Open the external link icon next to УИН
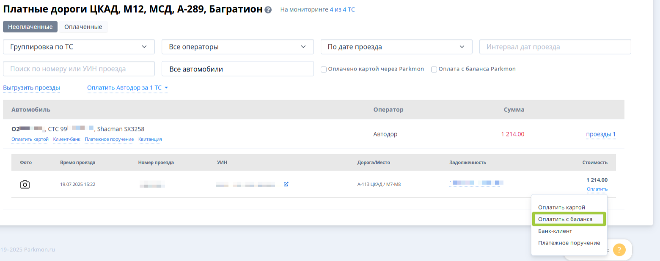The height and width of the screenshot is (261, 660). click(x=286, y=184)
